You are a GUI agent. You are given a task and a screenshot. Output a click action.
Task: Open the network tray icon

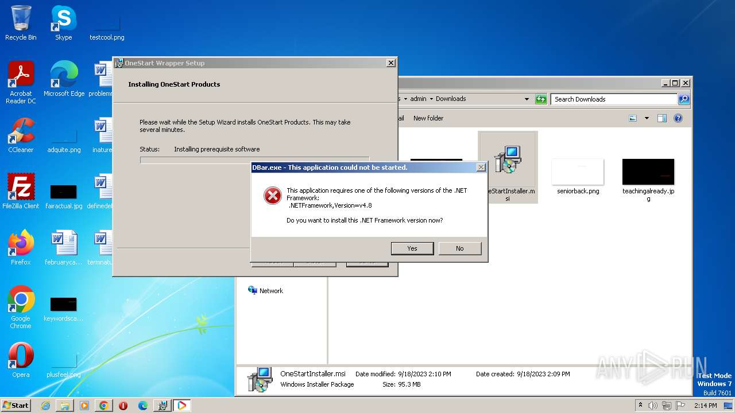(x=667, y=406)
